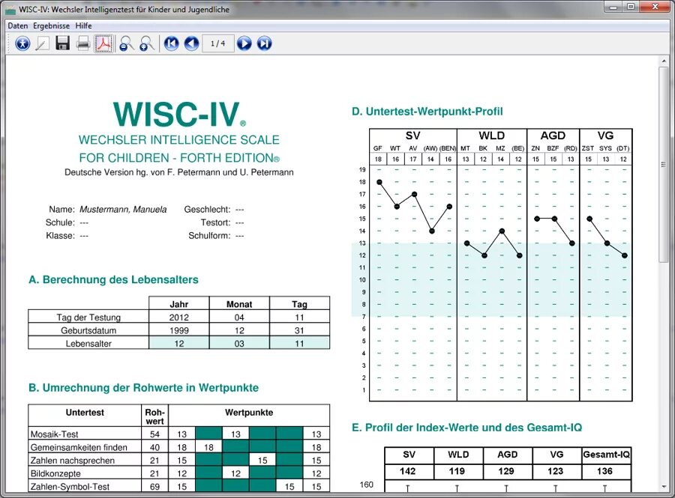
Task: Click heading E. Profil der Index-Werte
Action: pyautogui.click(x=466, y=428)
